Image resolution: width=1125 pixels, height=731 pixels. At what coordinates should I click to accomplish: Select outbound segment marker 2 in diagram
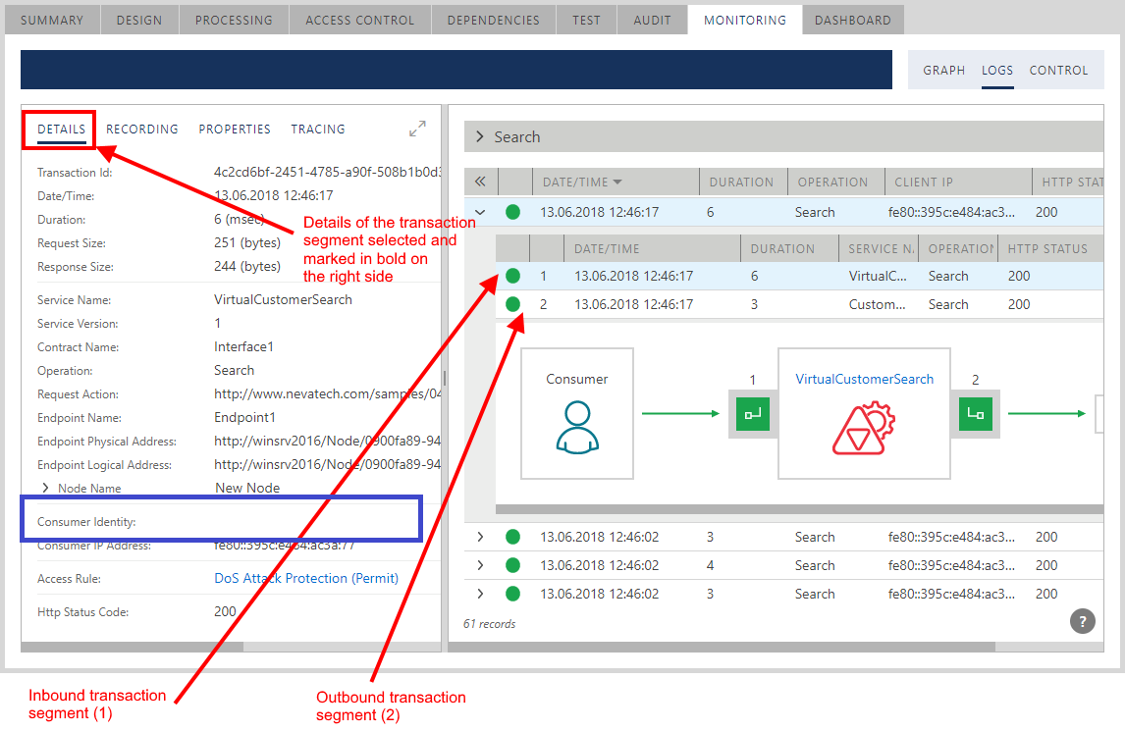pyautogui.click(x=975, y=414)
